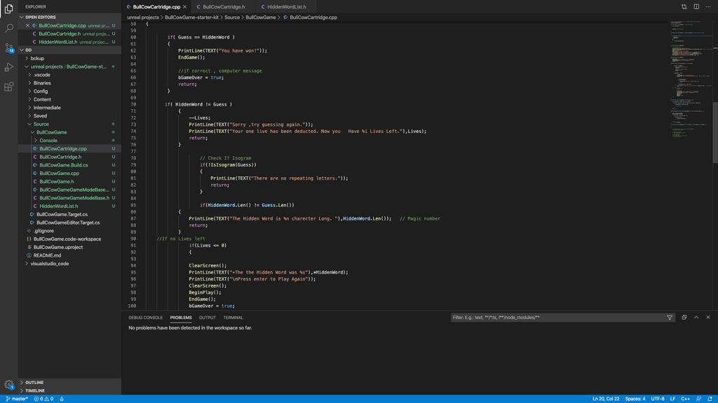Open Source Control showing 12 pending changes
The width and height of the screenshot is (718, 403).
click(x=8, y=48)
